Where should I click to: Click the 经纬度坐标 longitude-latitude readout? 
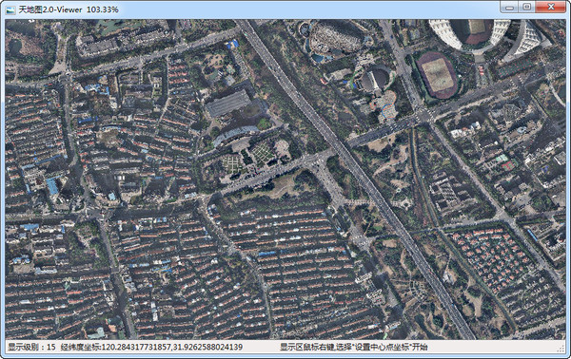click(x=152, y=347)
